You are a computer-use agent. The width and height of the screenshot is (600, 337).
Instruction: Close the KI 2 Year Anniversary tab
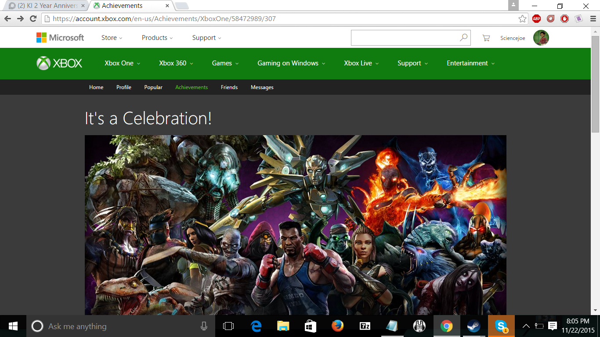coord(83,6)
